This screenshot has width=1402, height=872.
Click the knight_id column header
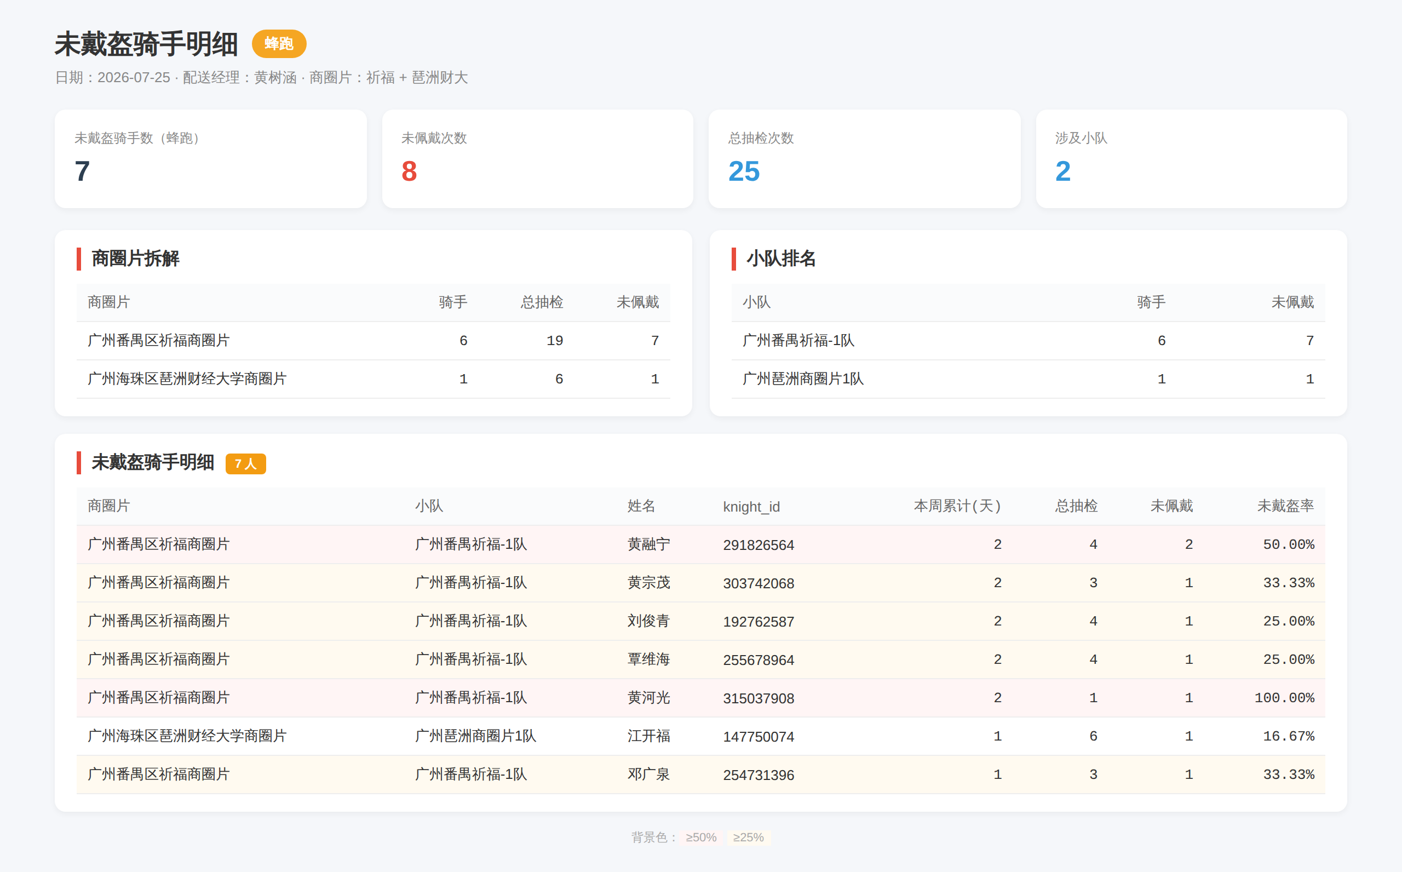[751, 506]
